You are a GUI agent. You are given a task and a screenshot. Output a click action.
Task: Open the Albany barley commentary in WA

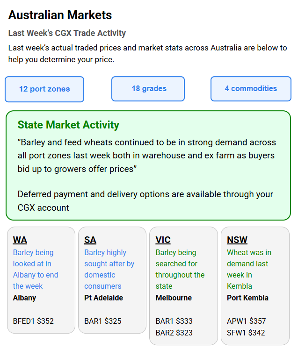pos(36,269)
